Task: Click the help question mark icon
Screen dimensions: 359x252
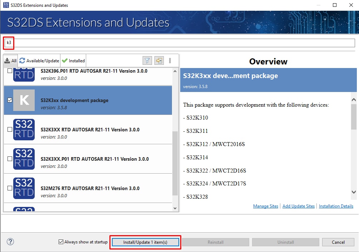Action: (x=10, y=242)
